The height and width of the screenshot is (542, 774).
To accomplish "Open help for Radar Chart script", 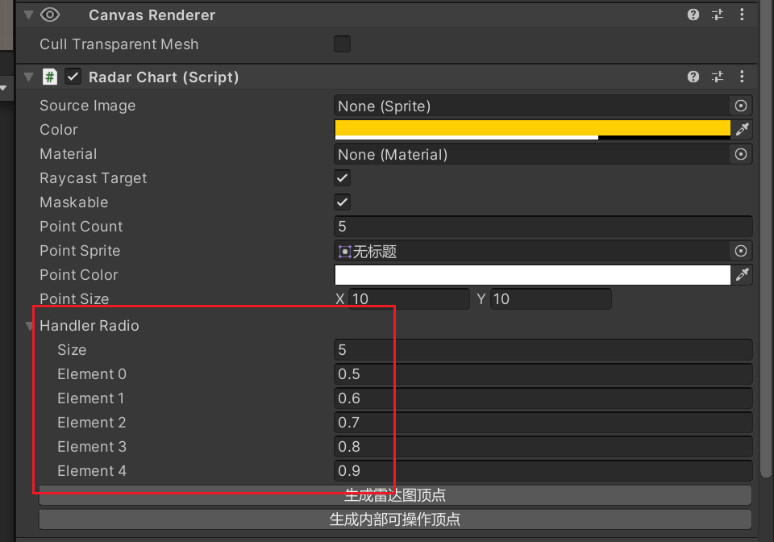I will [x=693, y=77].
